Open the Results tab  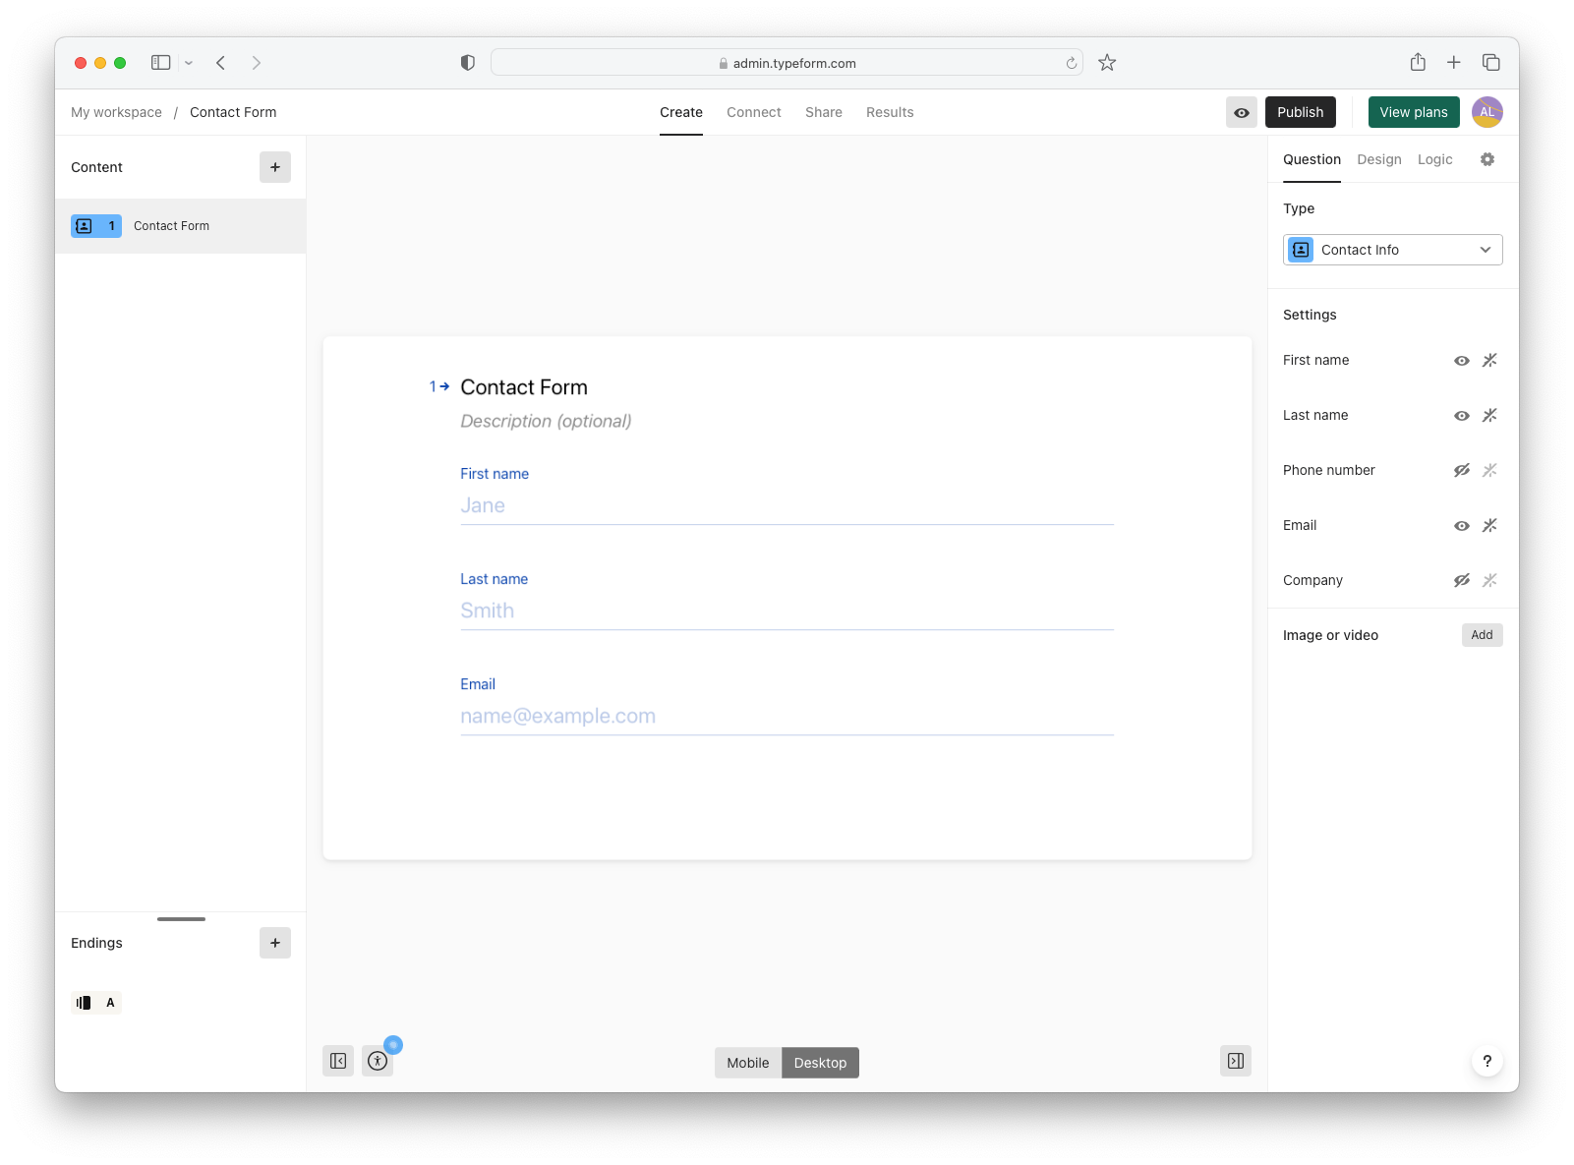pyautogui.click(x=890, y=112)
